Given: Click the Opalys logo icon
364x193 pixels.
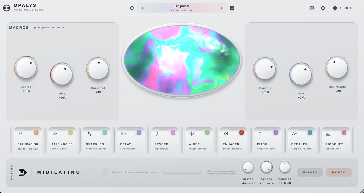Looking at the screenshot, I should [x=6, y=8].
